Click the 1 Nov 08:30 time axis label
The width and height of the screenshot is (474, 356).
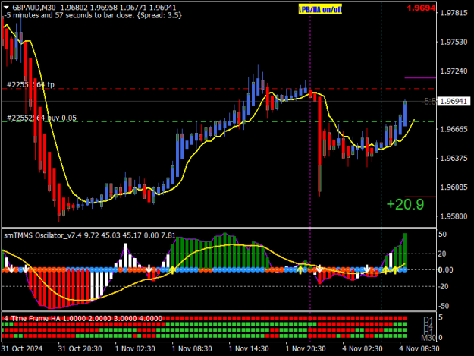click(x=192, y=348)
